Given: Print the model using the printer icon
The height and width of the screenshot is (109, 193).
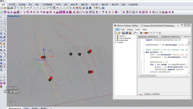Looking at the screenshot, I should pos(11,8).
